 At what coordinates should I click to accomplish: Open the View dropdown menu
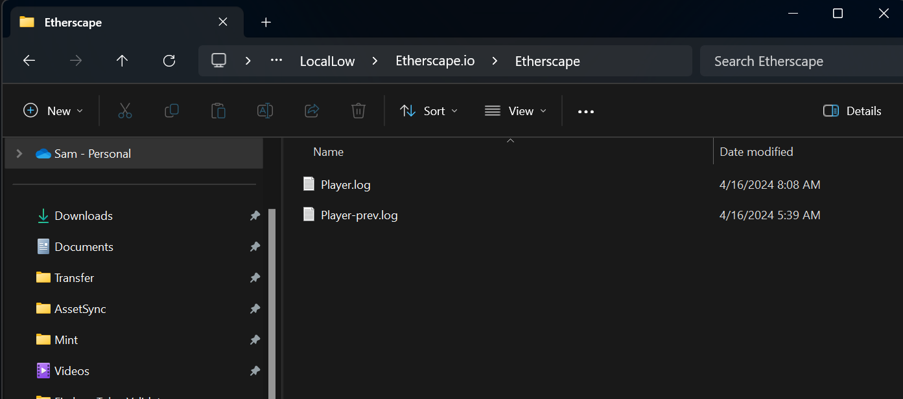click(x=515, y=111)
